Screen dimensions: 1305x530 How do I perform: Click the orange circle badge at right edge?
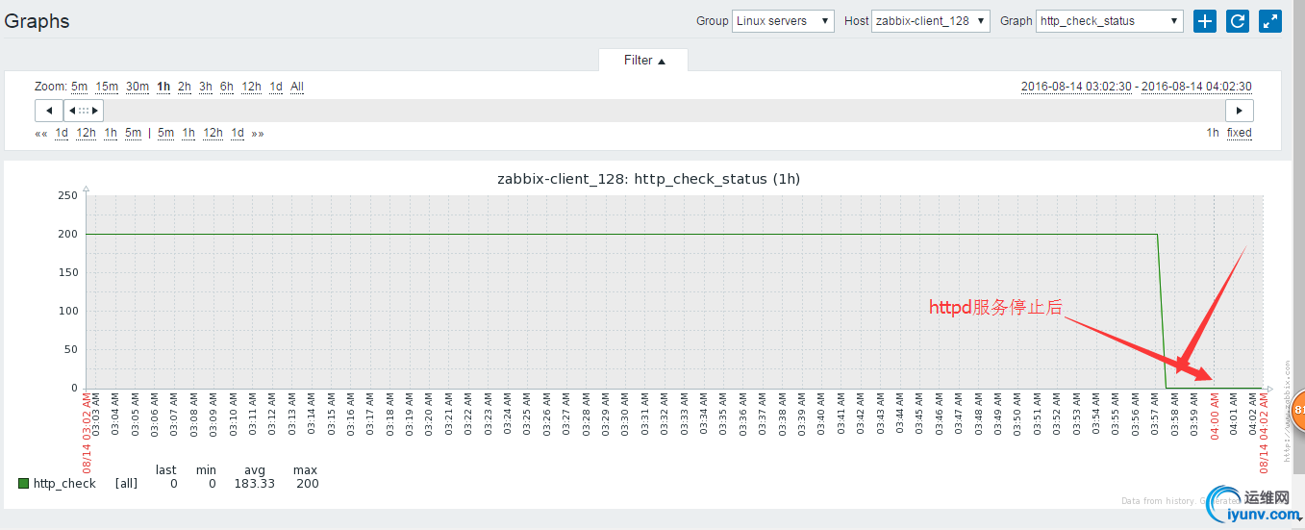[1297, 411]
